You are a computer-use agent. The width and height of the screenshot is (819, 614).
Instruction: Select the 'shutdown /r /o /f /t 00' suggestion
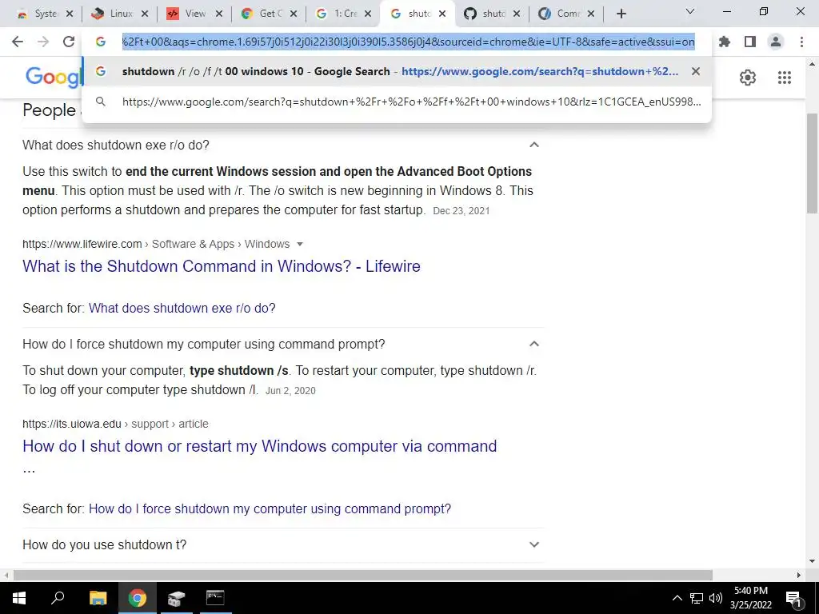(x=397, y=71)
